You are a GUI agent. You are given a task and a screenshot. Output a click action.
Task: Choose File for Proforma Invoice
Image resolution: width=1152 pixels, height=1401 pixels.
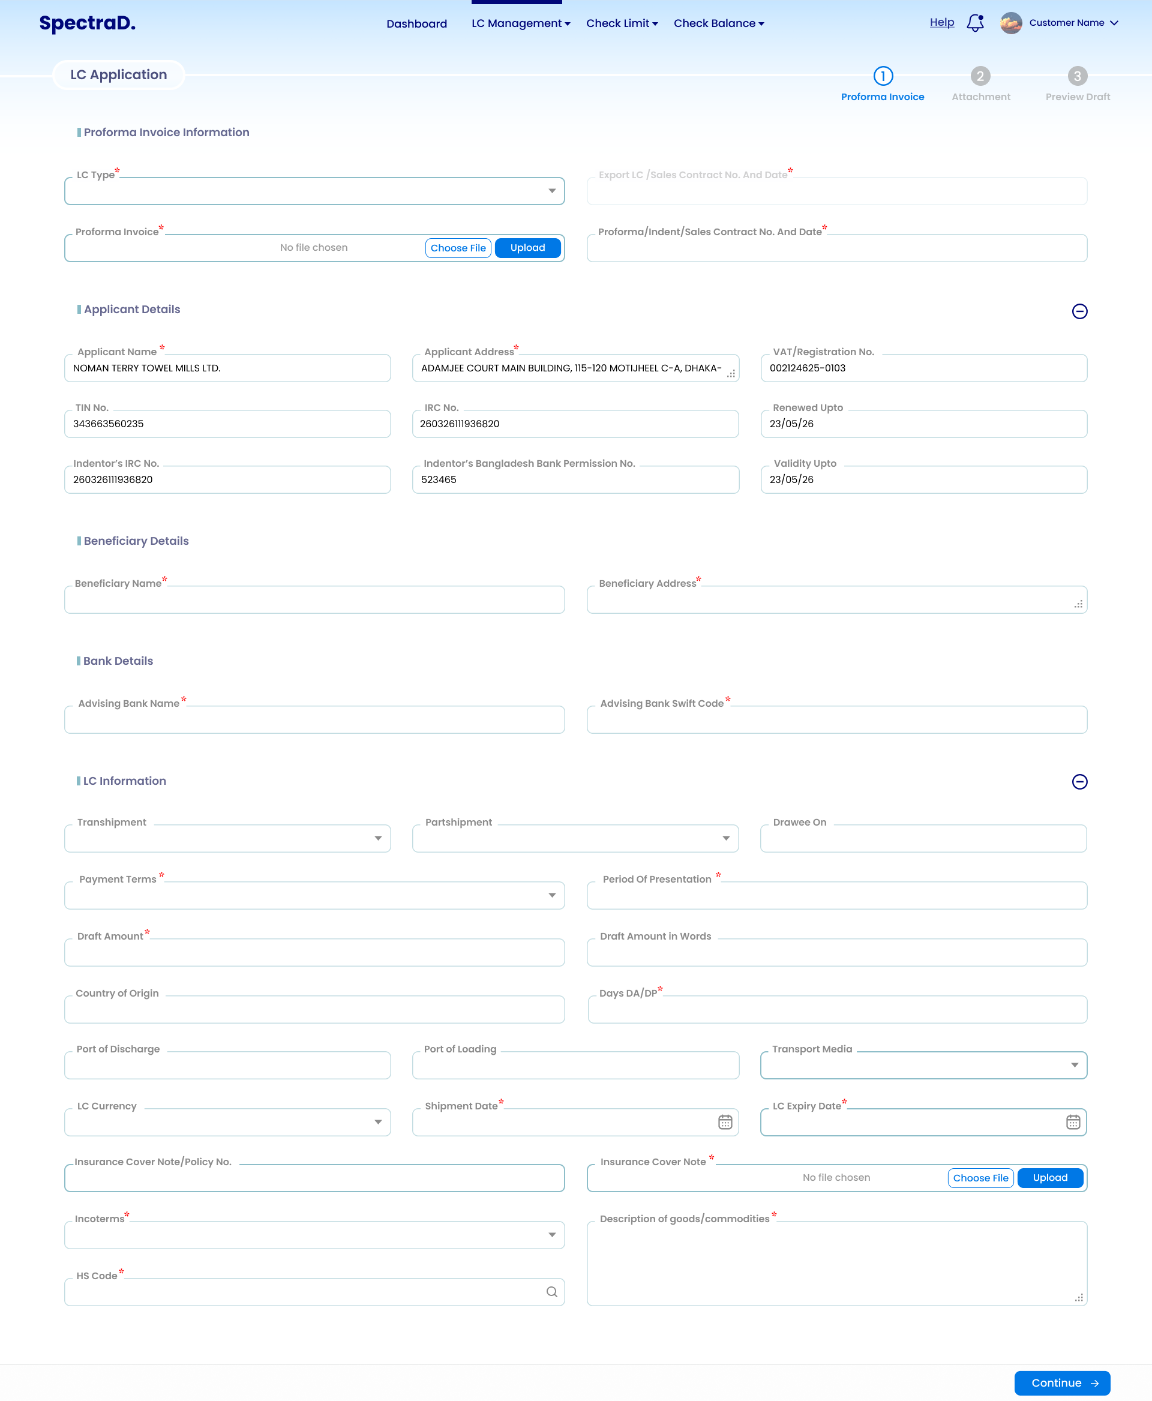click(458, 248)
